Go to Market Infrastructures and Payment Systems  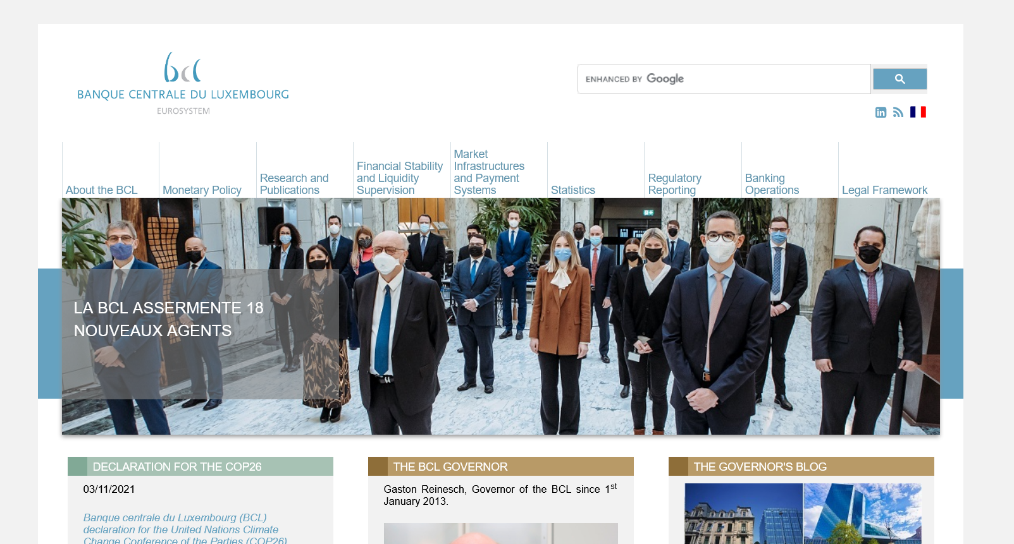coord(488,172)
